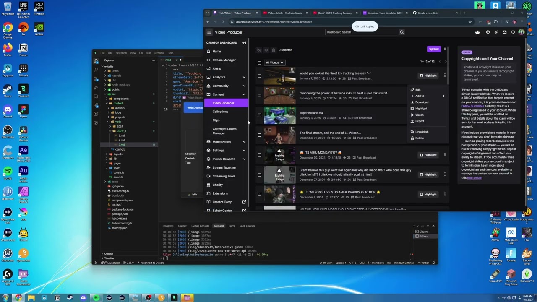
Task: Expand the Monetization sidebar section
Action: (244, 142)
